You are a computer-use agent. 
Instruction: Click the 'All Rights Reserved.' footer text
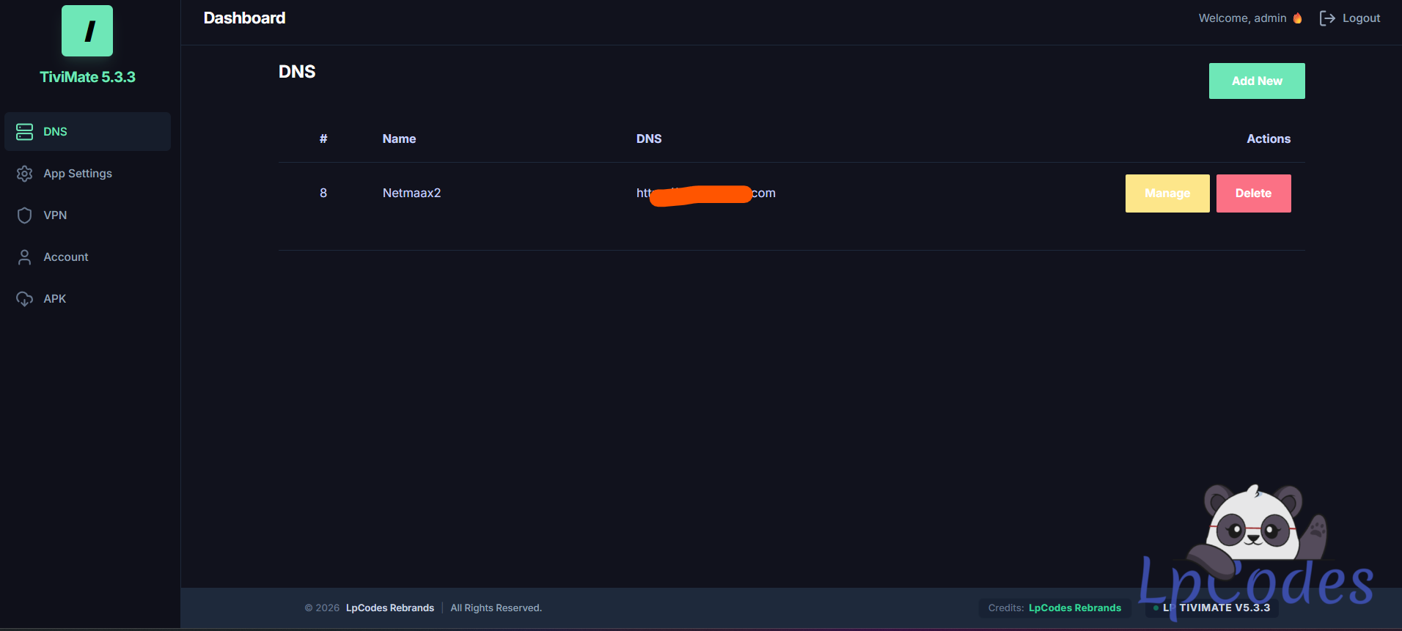[496, 608]
